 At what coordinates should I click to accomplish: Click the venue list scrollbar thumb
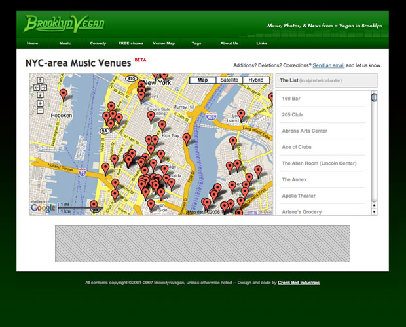(x=374, y=97)
